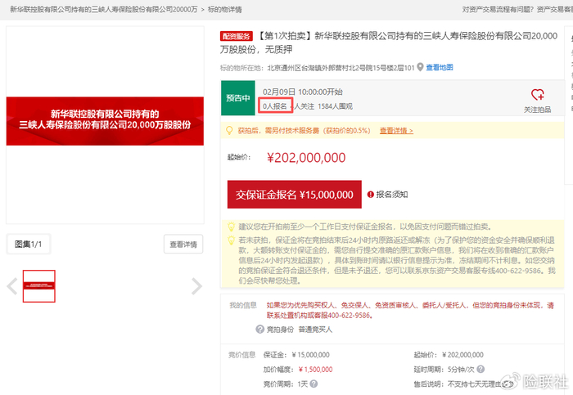The height and width of the screenshot is (395, 573).
Task: Click the 02月09日 10:00:00开始 text
Action: [x=303, y=92]
